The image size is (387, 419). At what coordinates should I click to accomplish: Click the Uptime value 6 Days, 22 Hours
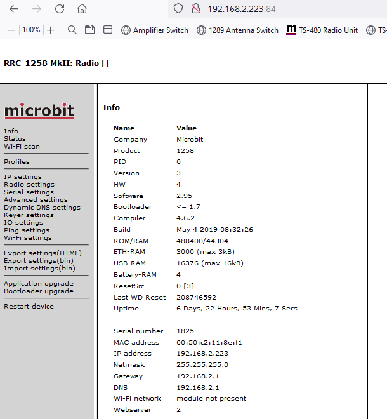point(237,309)
